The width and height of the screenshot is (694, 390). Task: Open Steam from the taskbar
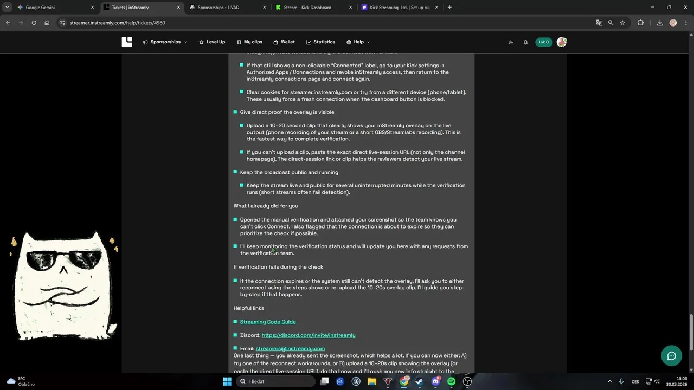tap(420, 381)
